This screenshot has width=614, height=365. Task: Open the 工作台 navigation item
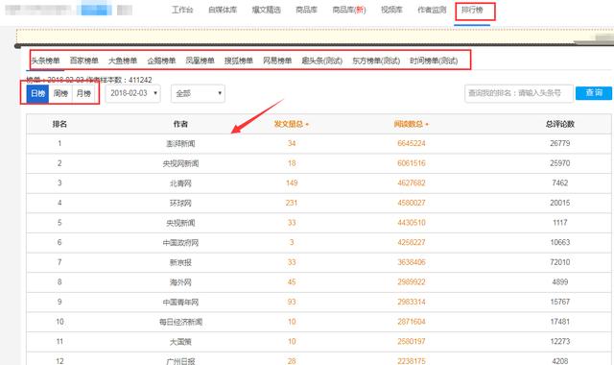click(182, 10)
